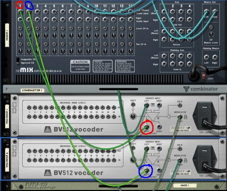Click Aux 2 Send Out right jack
Image resolution: width=227 pixels, height=191 pixels.
tap(173, 19)
